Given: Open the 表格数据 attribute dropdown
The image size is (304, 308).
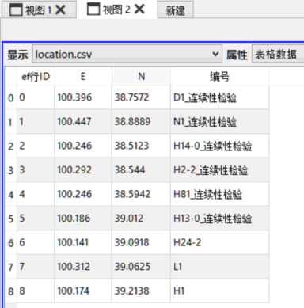Looking at the screenshot, I should pyautogui.click(x=278, y=55).
